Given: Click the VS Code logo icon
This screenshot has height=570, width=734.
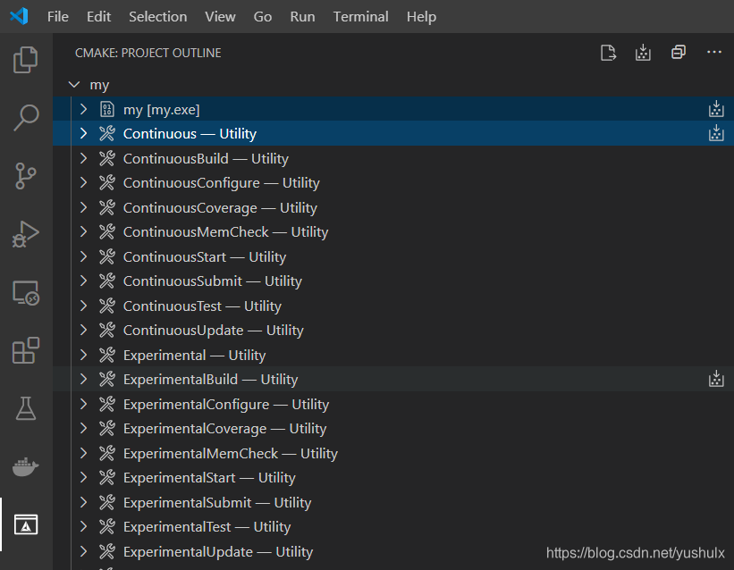Looking at the screenshot, I should pyautogui.click(x=19, y=16).
